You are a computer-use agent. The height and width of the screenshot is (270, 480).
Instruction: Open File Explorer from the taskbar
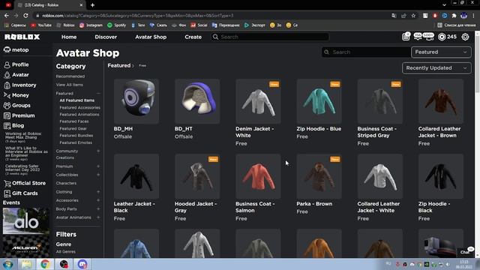pyautogui.click(x=26, y=264)
